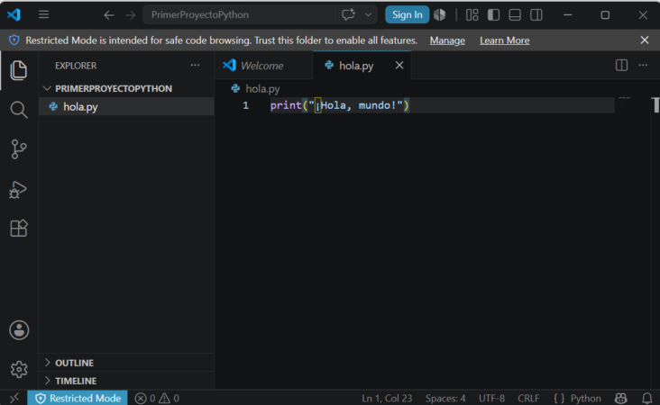The image size is (660, 405).
Task: Click Restricted Mode in status bar
Action: [x=78, y=398]
